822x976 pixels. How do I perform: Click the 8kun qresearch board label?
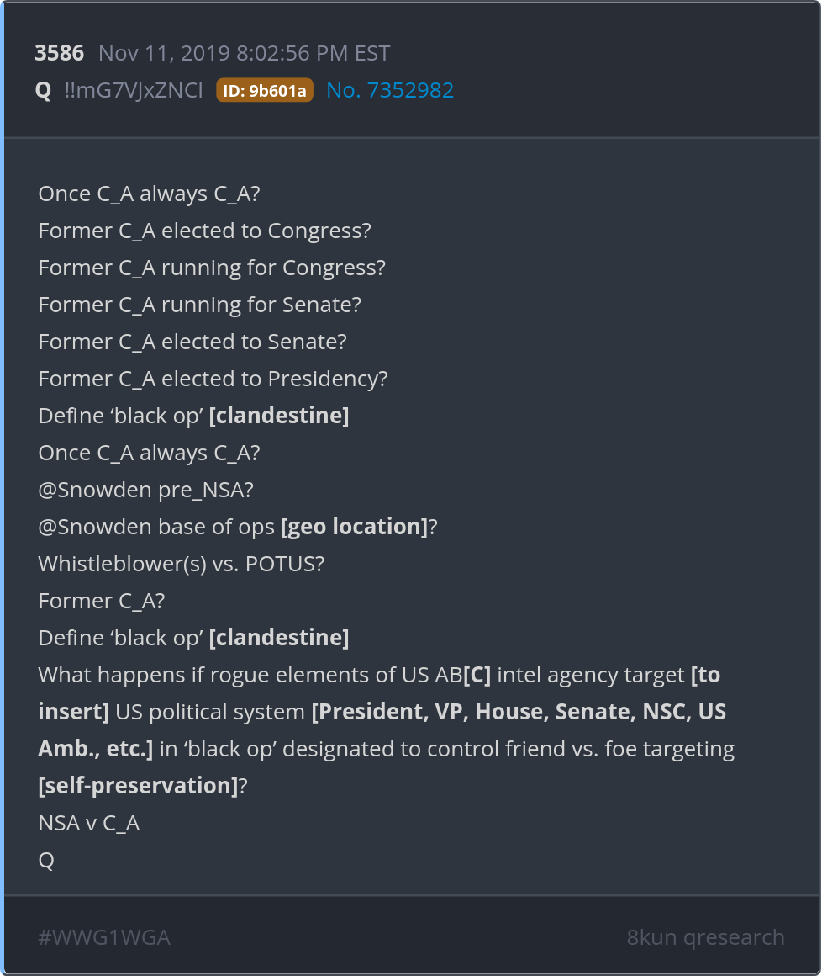705,937
